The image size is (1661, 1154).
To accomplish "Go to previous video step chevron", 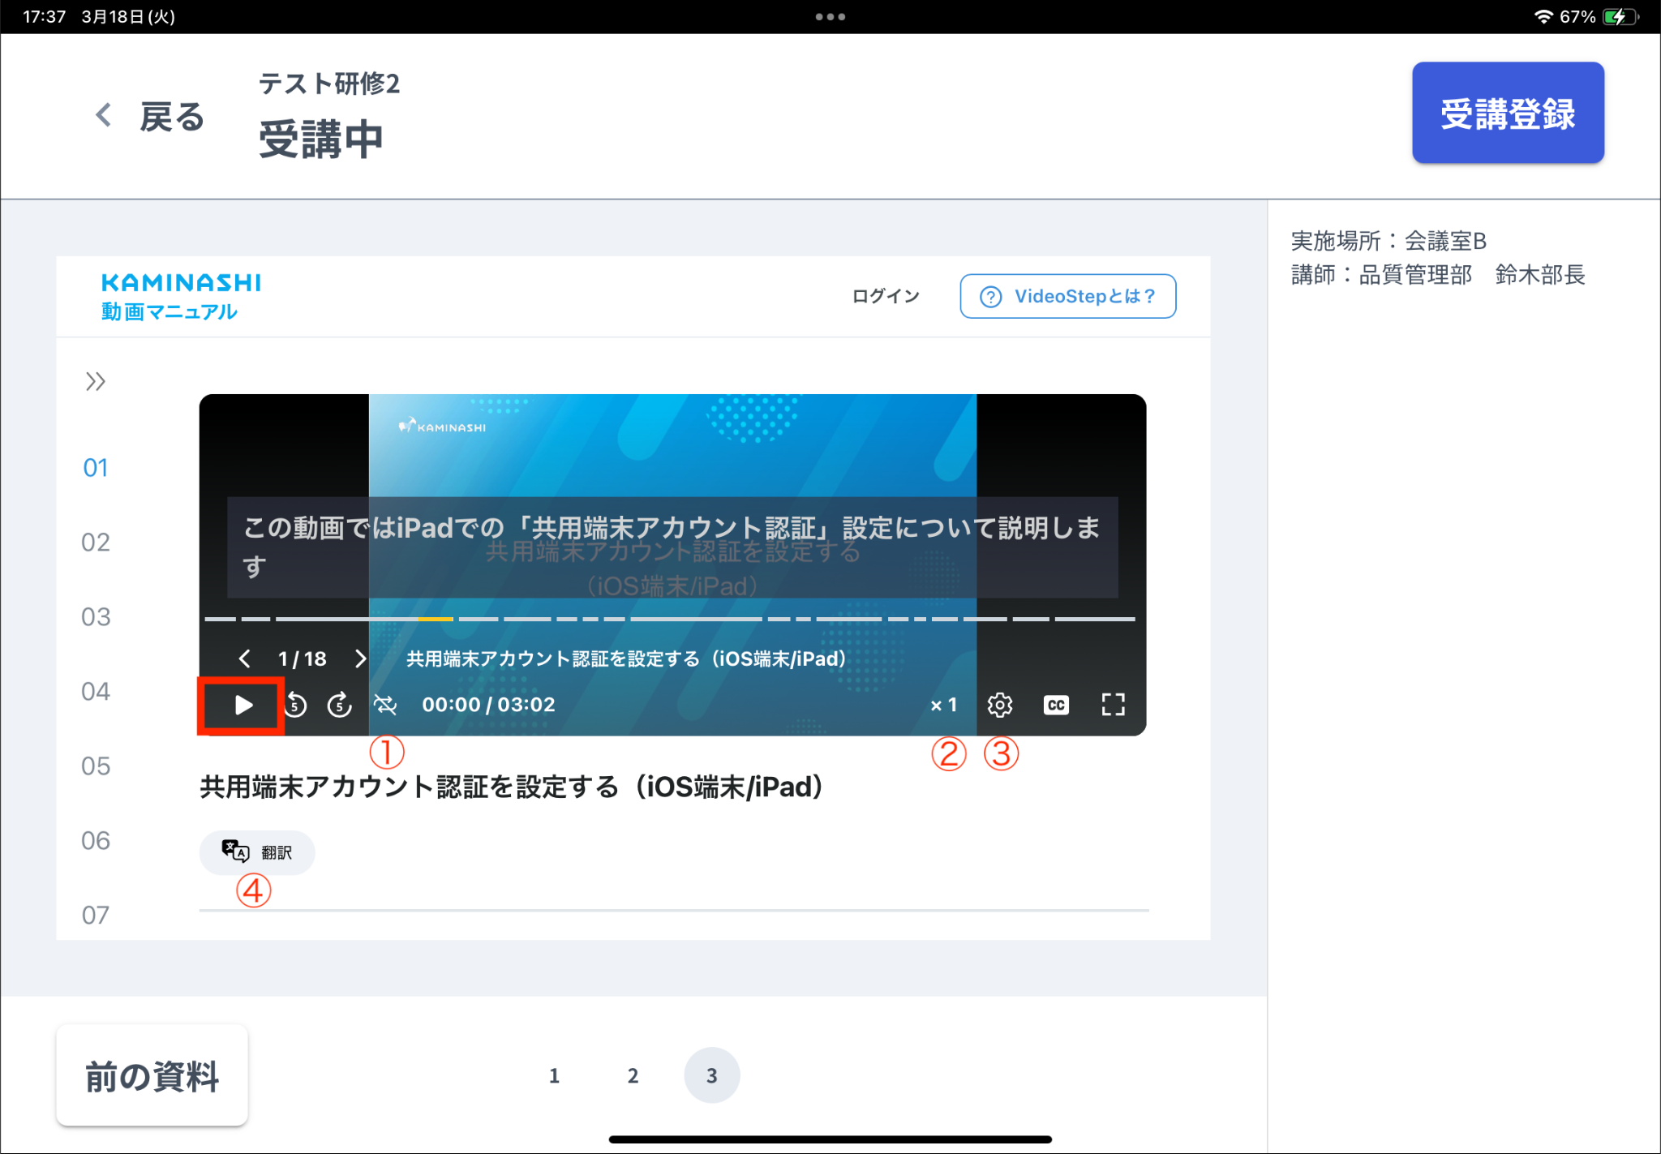I will (x=244, y=659).
